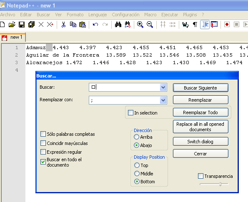Screen dimensions: 248x202
Task: Toggle Show all characters pilcrow icon
Action: pos(195,25)
